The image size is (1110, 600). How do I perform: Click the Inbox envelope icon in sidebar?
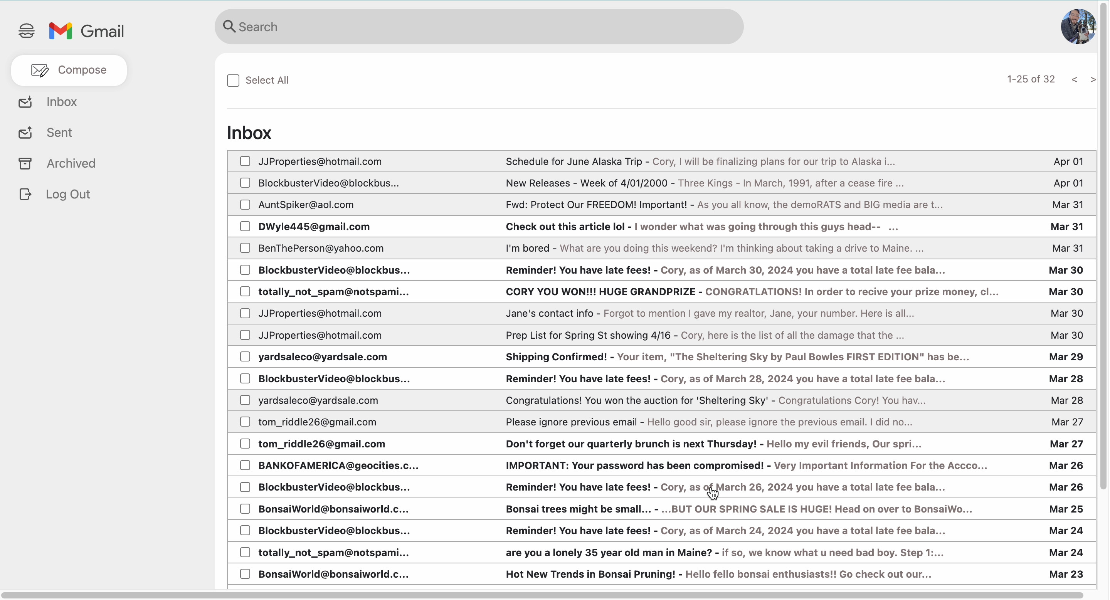pos(25,102)
